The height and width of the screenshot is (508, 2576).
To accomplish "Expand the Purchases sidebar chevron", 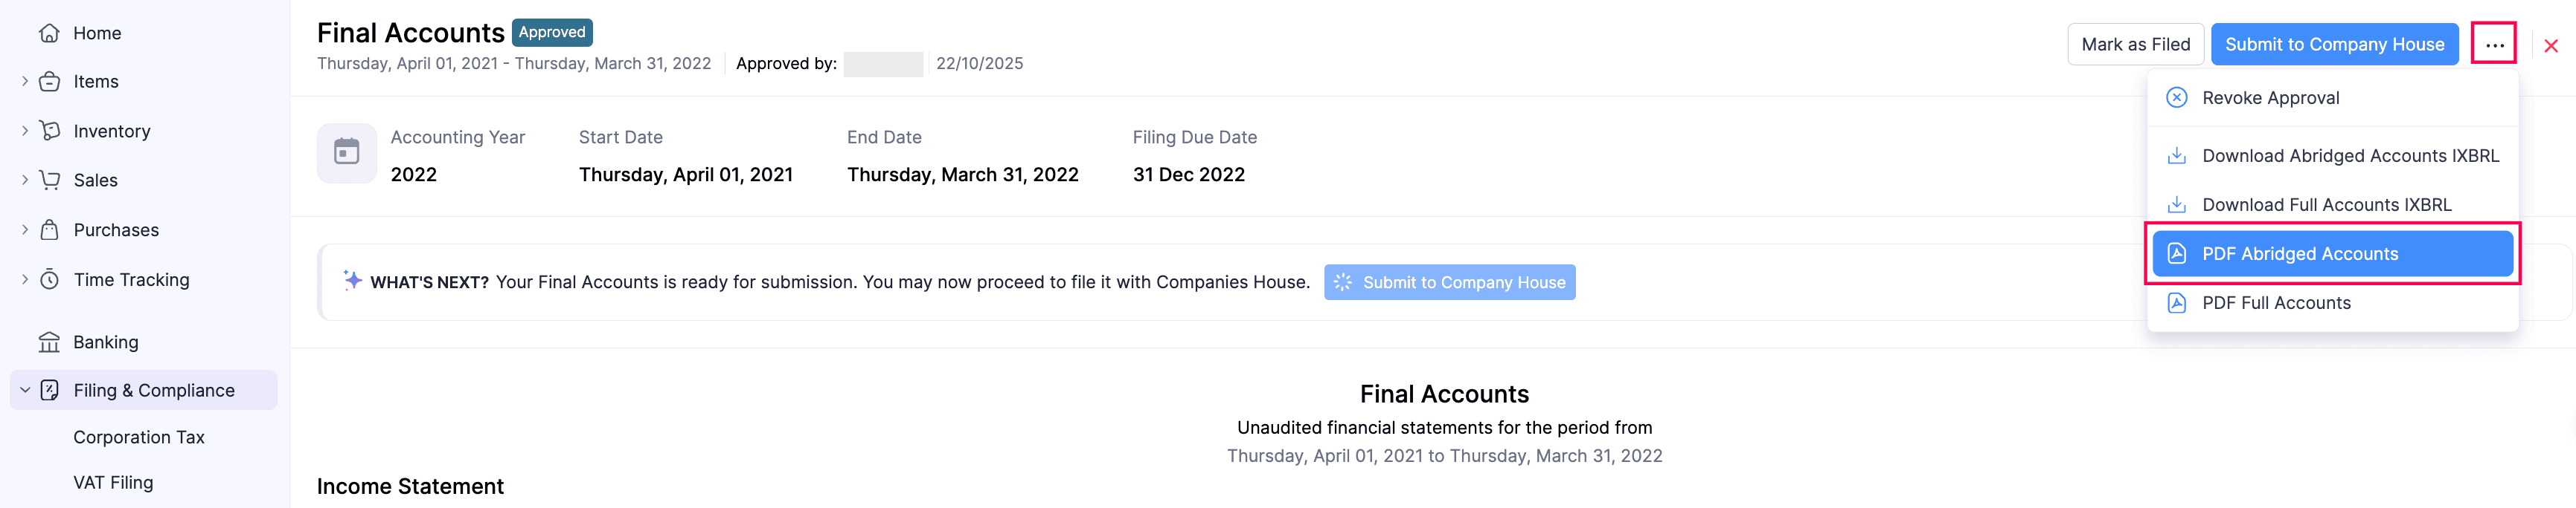I will (25, 229).
